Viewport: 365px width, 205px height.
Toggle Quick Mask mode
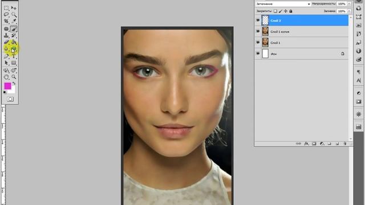click(10, 99)
